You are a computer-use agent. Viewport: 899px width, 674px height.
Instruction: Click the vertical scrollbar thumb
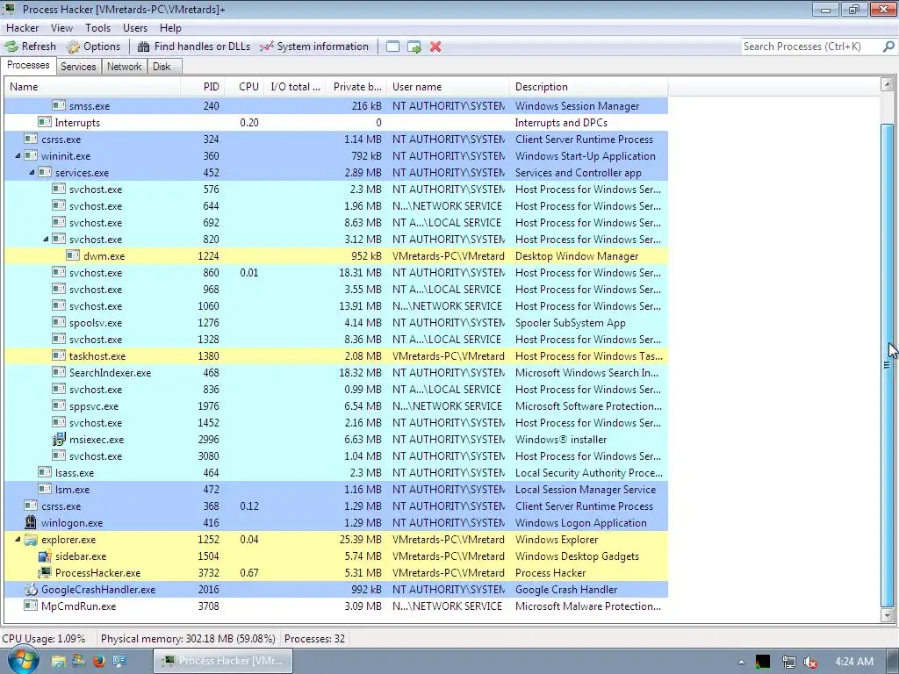click(888, 364)
